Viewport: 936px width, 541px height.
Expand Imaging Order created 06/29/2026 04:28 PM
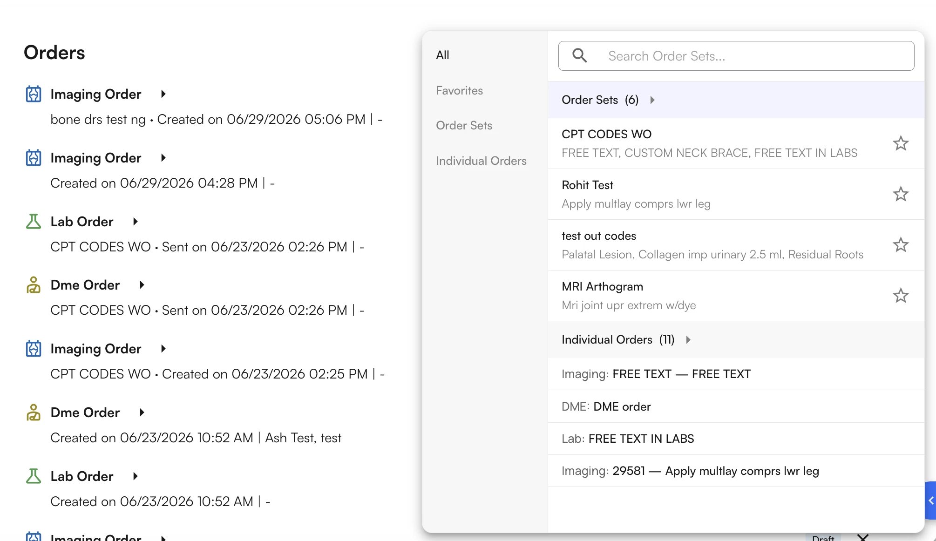coord(163,158)
